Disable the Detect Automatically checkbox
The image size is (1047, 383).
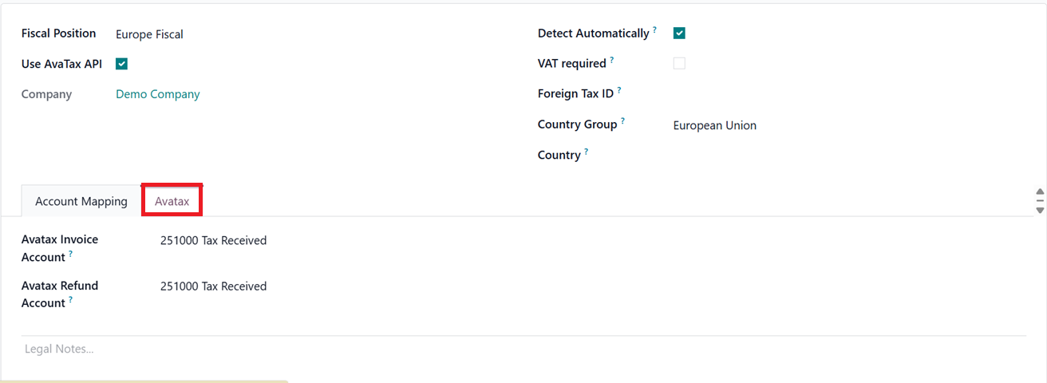[x=679, y=34]
